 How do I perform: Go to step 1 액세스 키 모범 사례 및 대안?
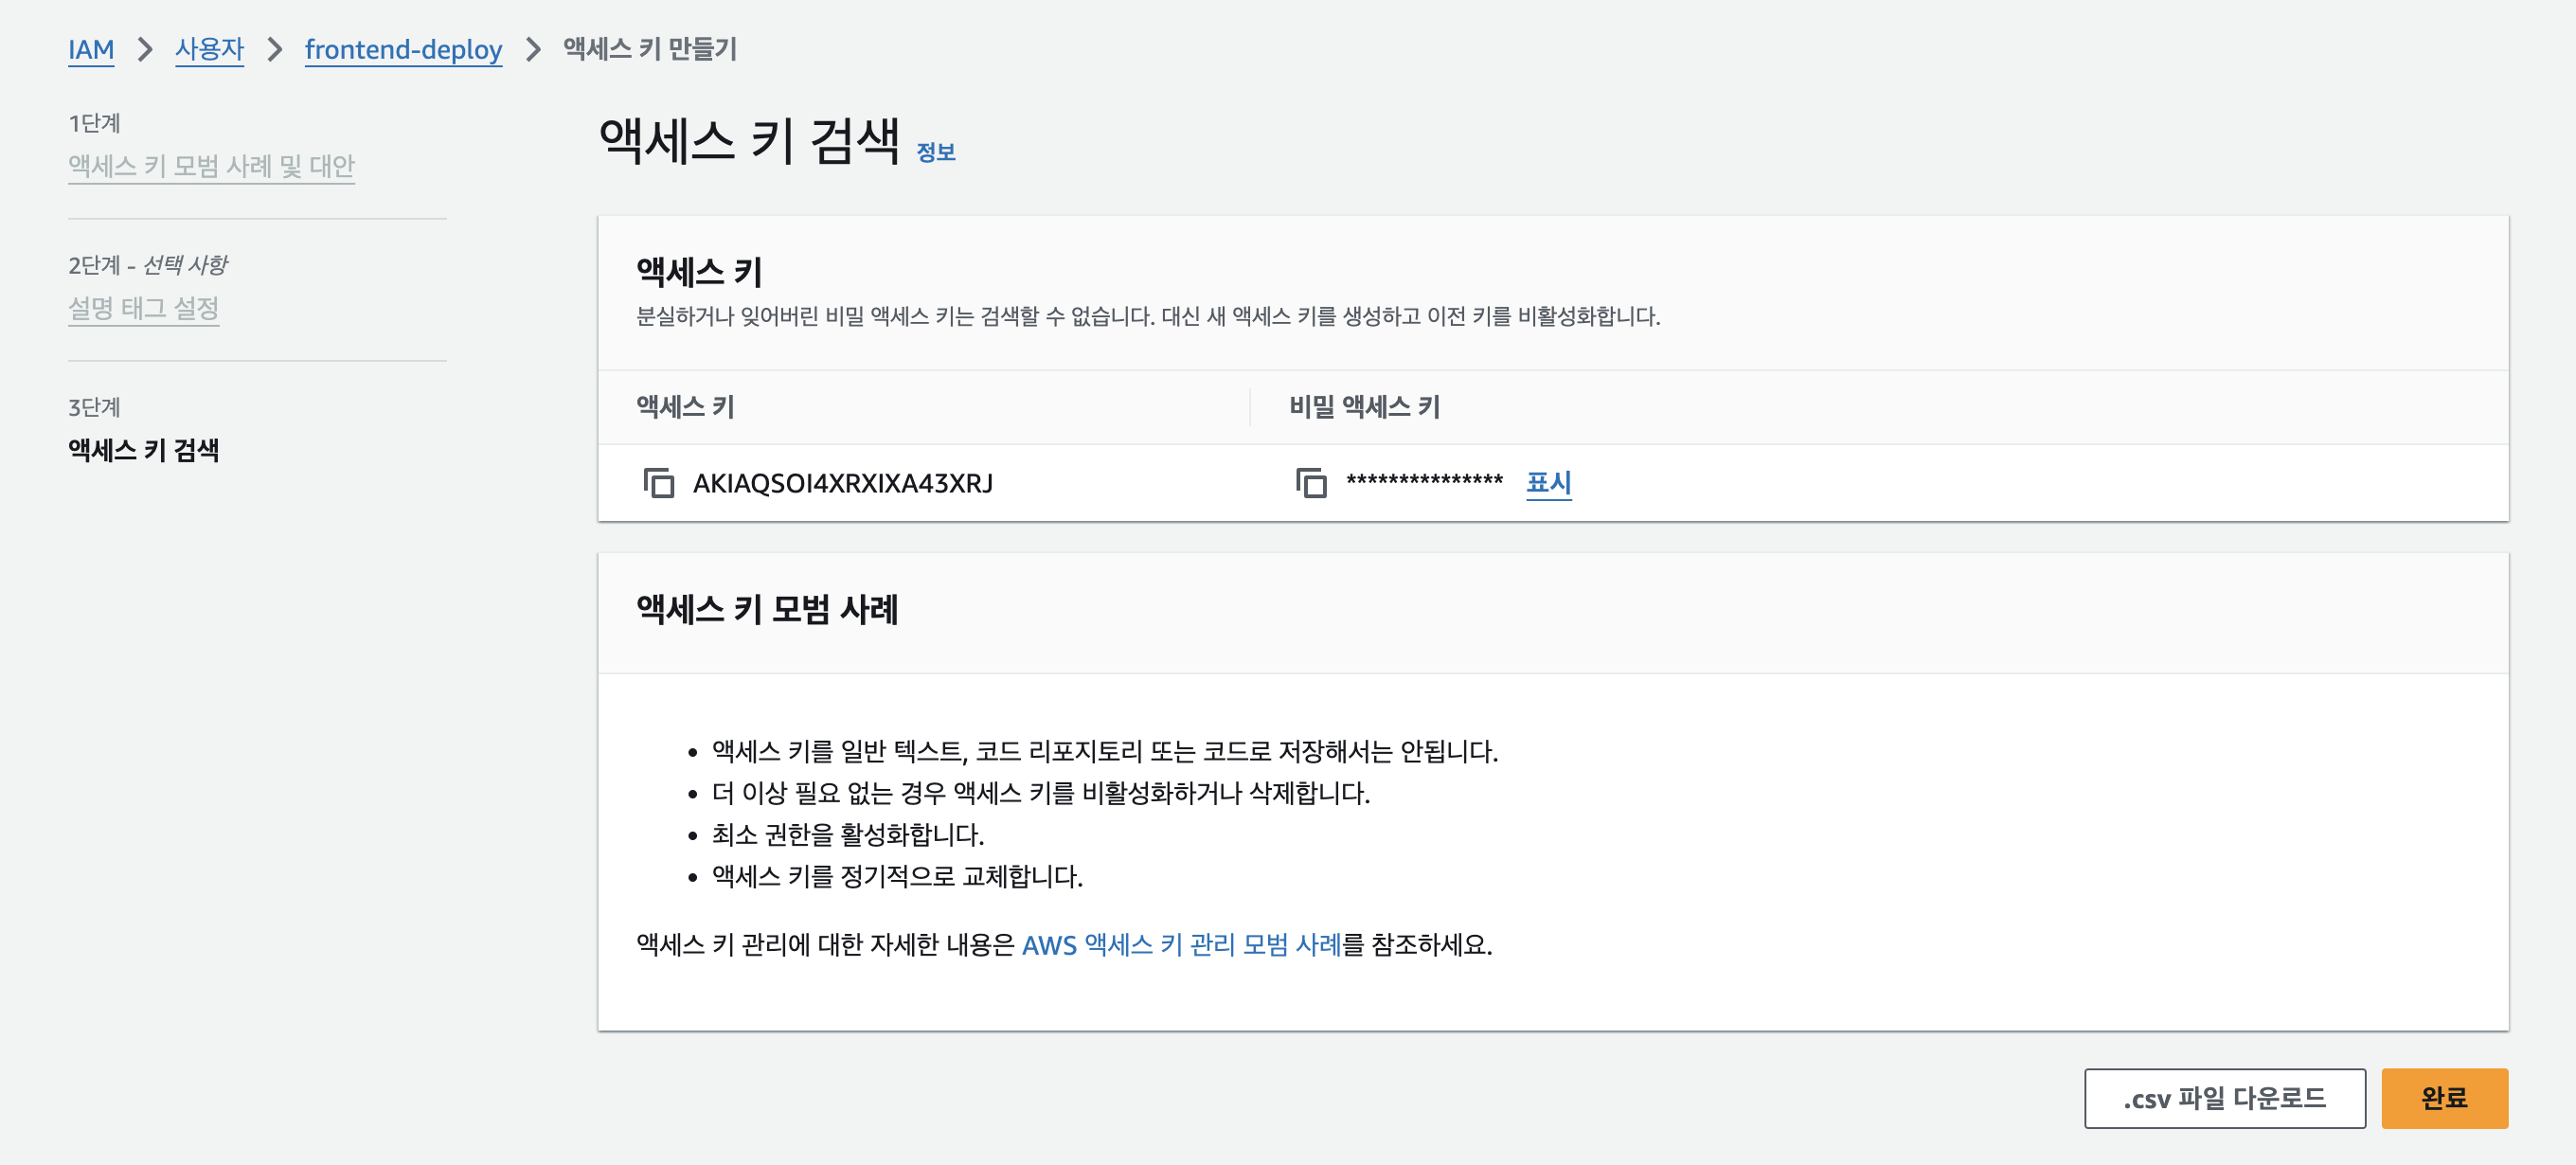211,166
